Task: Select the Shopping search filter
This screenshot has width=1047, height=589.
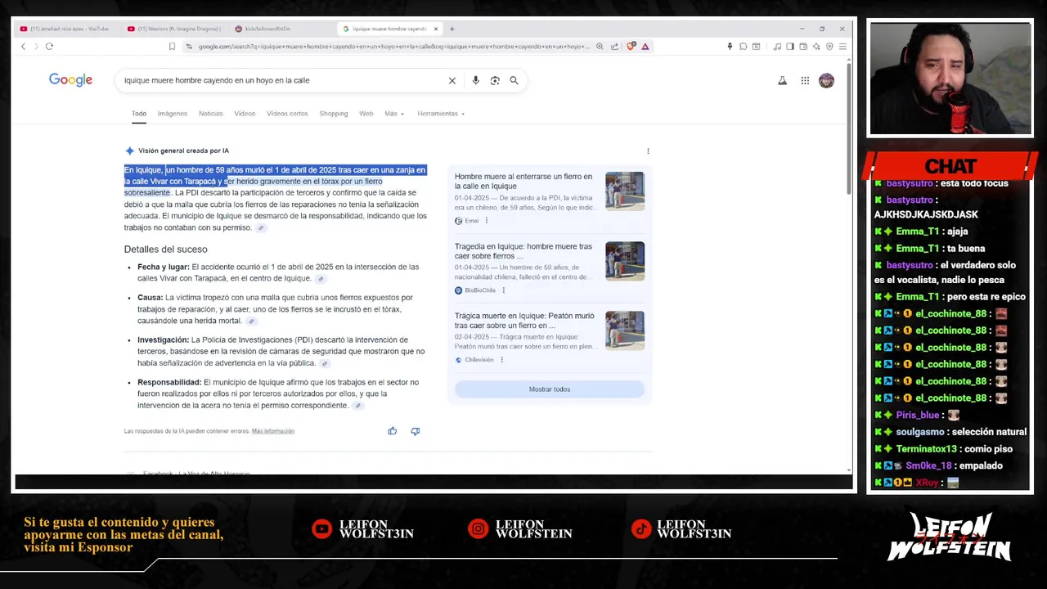Action: pos(334,114)
